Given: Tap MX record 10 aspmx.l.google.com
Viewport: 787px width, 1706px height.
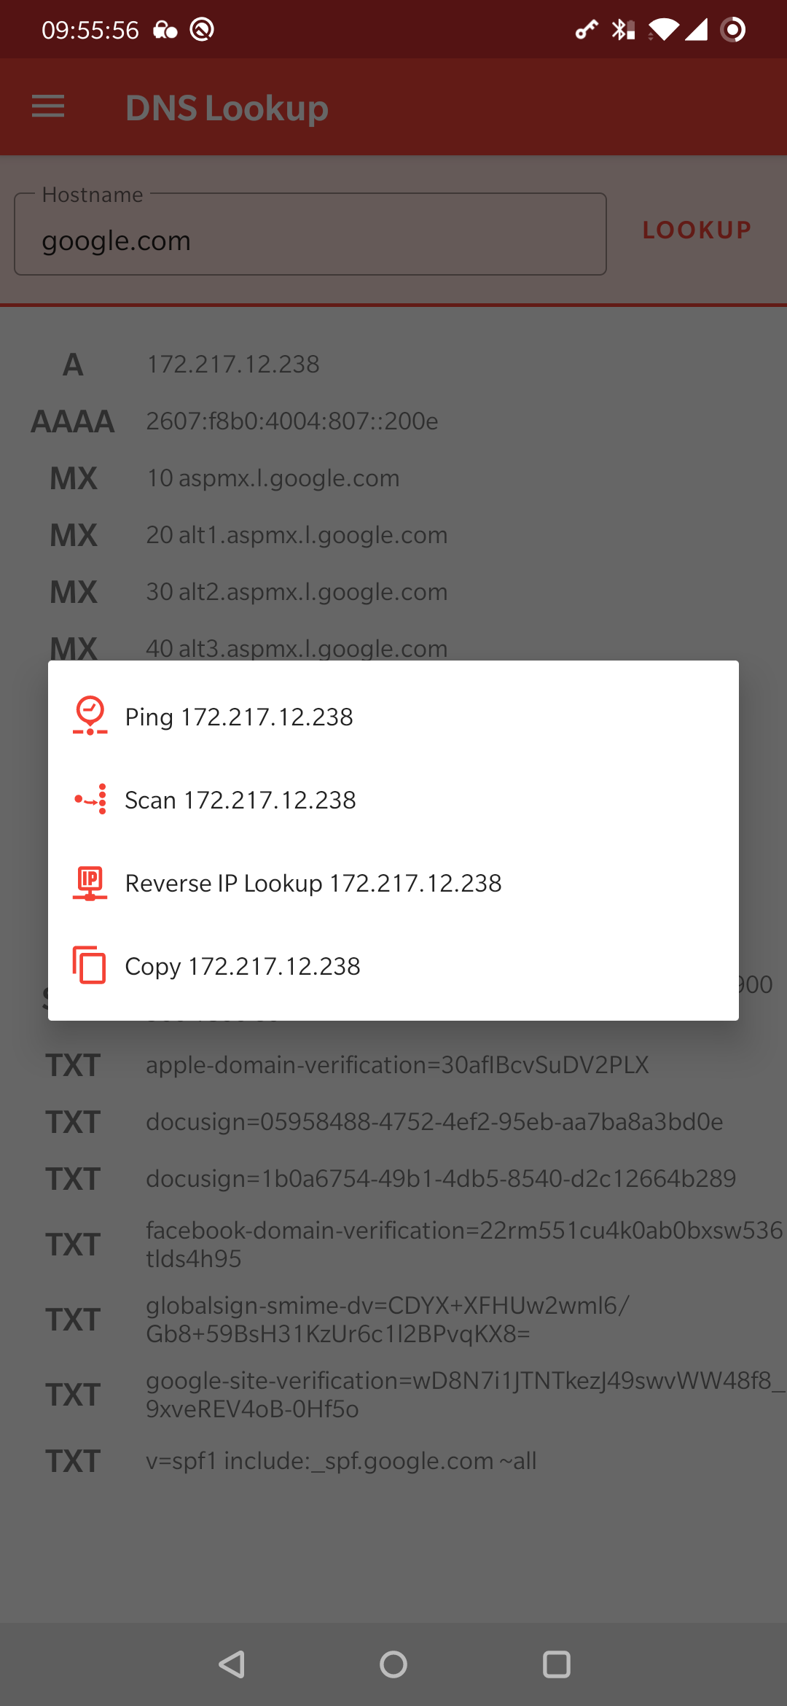Looking at the screenshot, I should [273, 478].
